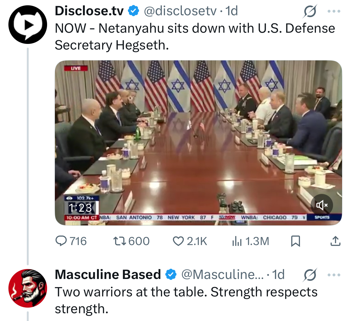The image size is (348, 321).
Task: Click the Grok icon on Disclose.tv post
Action: coord(310,11)
